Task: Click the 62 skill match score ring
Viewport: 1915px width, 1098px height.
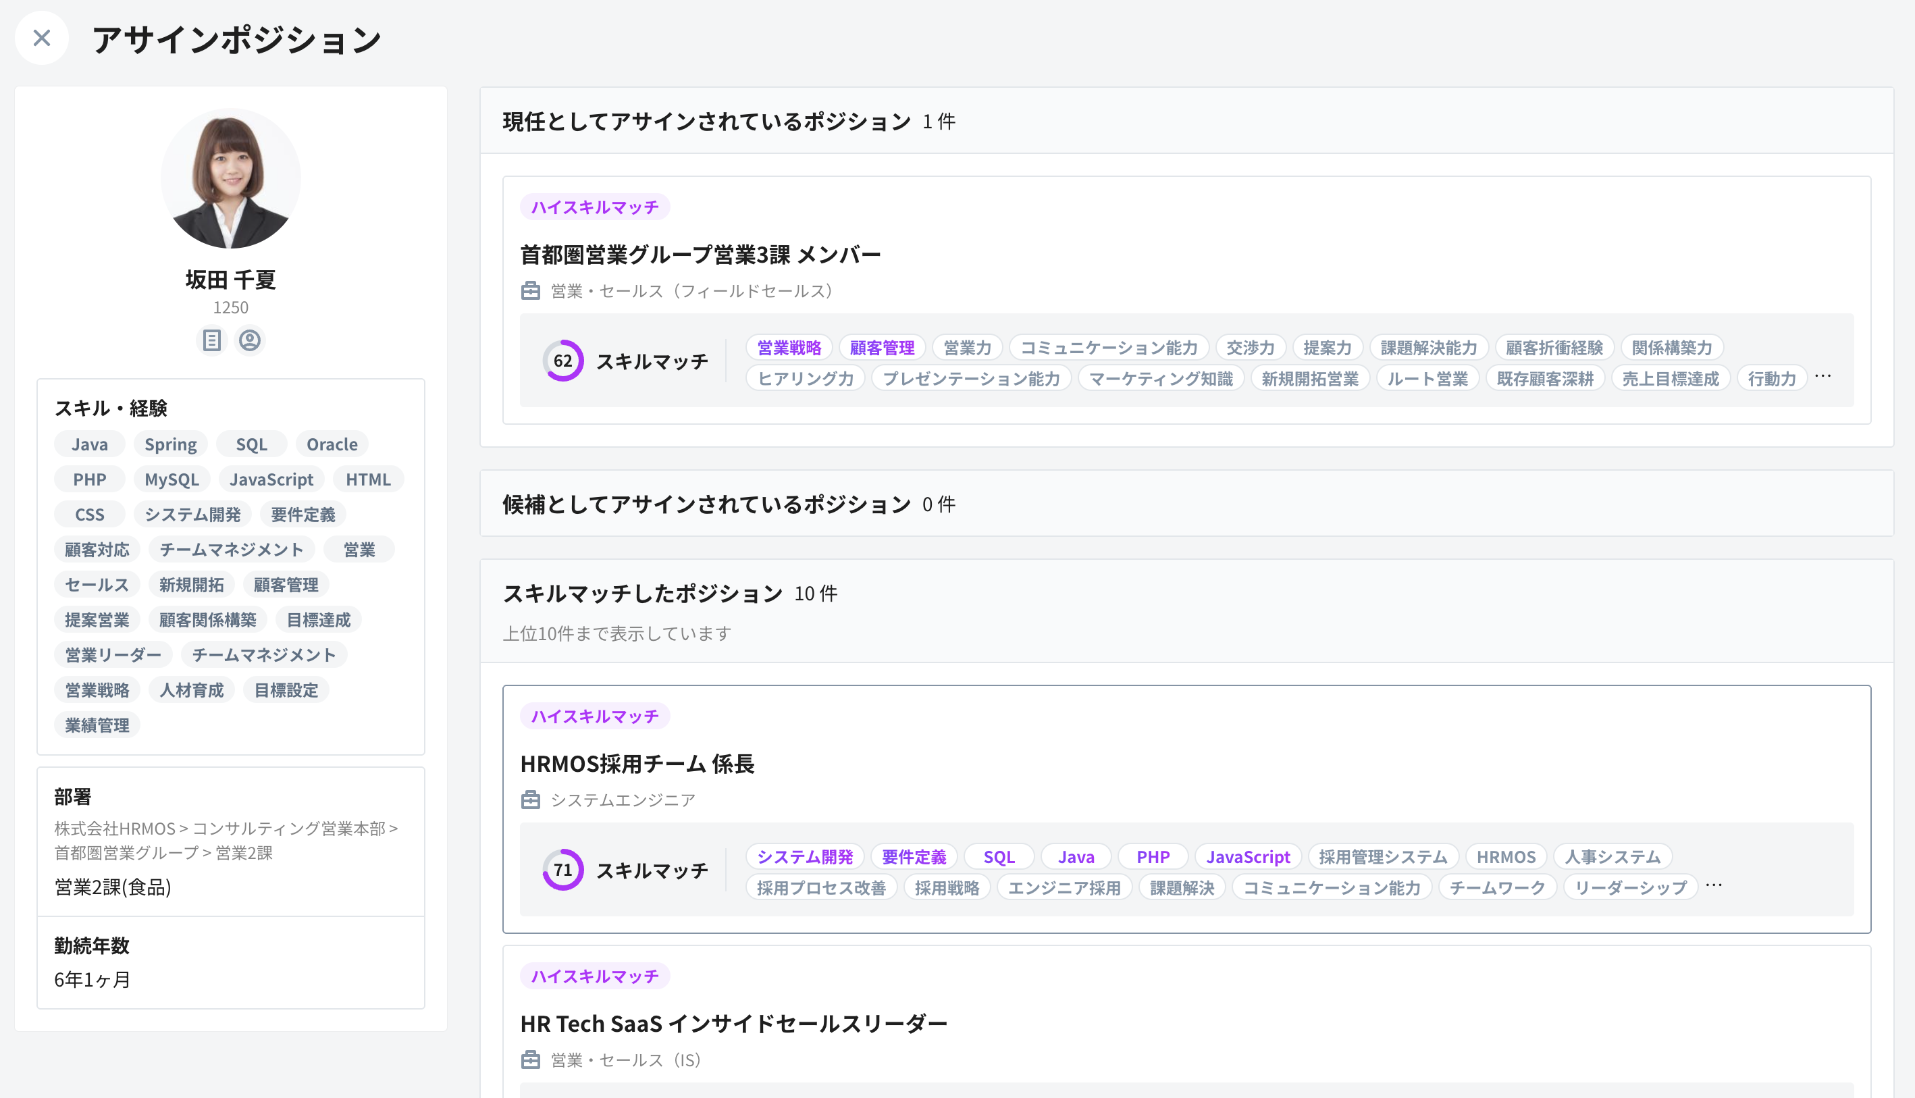Action: [563, 361]
